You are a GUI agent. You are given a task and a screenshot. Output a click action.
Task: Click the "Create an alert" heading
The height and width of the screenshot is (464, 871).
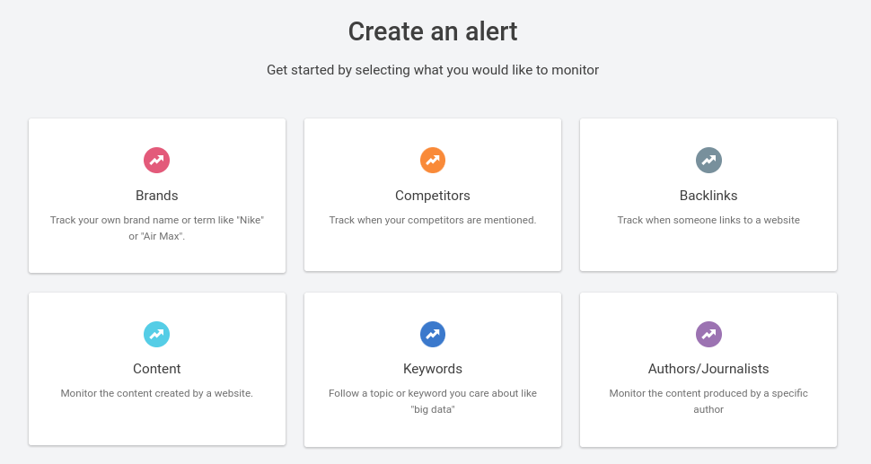point(433,31)
